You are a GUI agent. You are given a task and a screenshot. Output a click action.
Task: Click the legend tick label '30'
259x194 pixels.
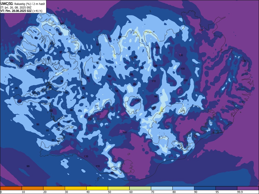(x=66, y=192)
